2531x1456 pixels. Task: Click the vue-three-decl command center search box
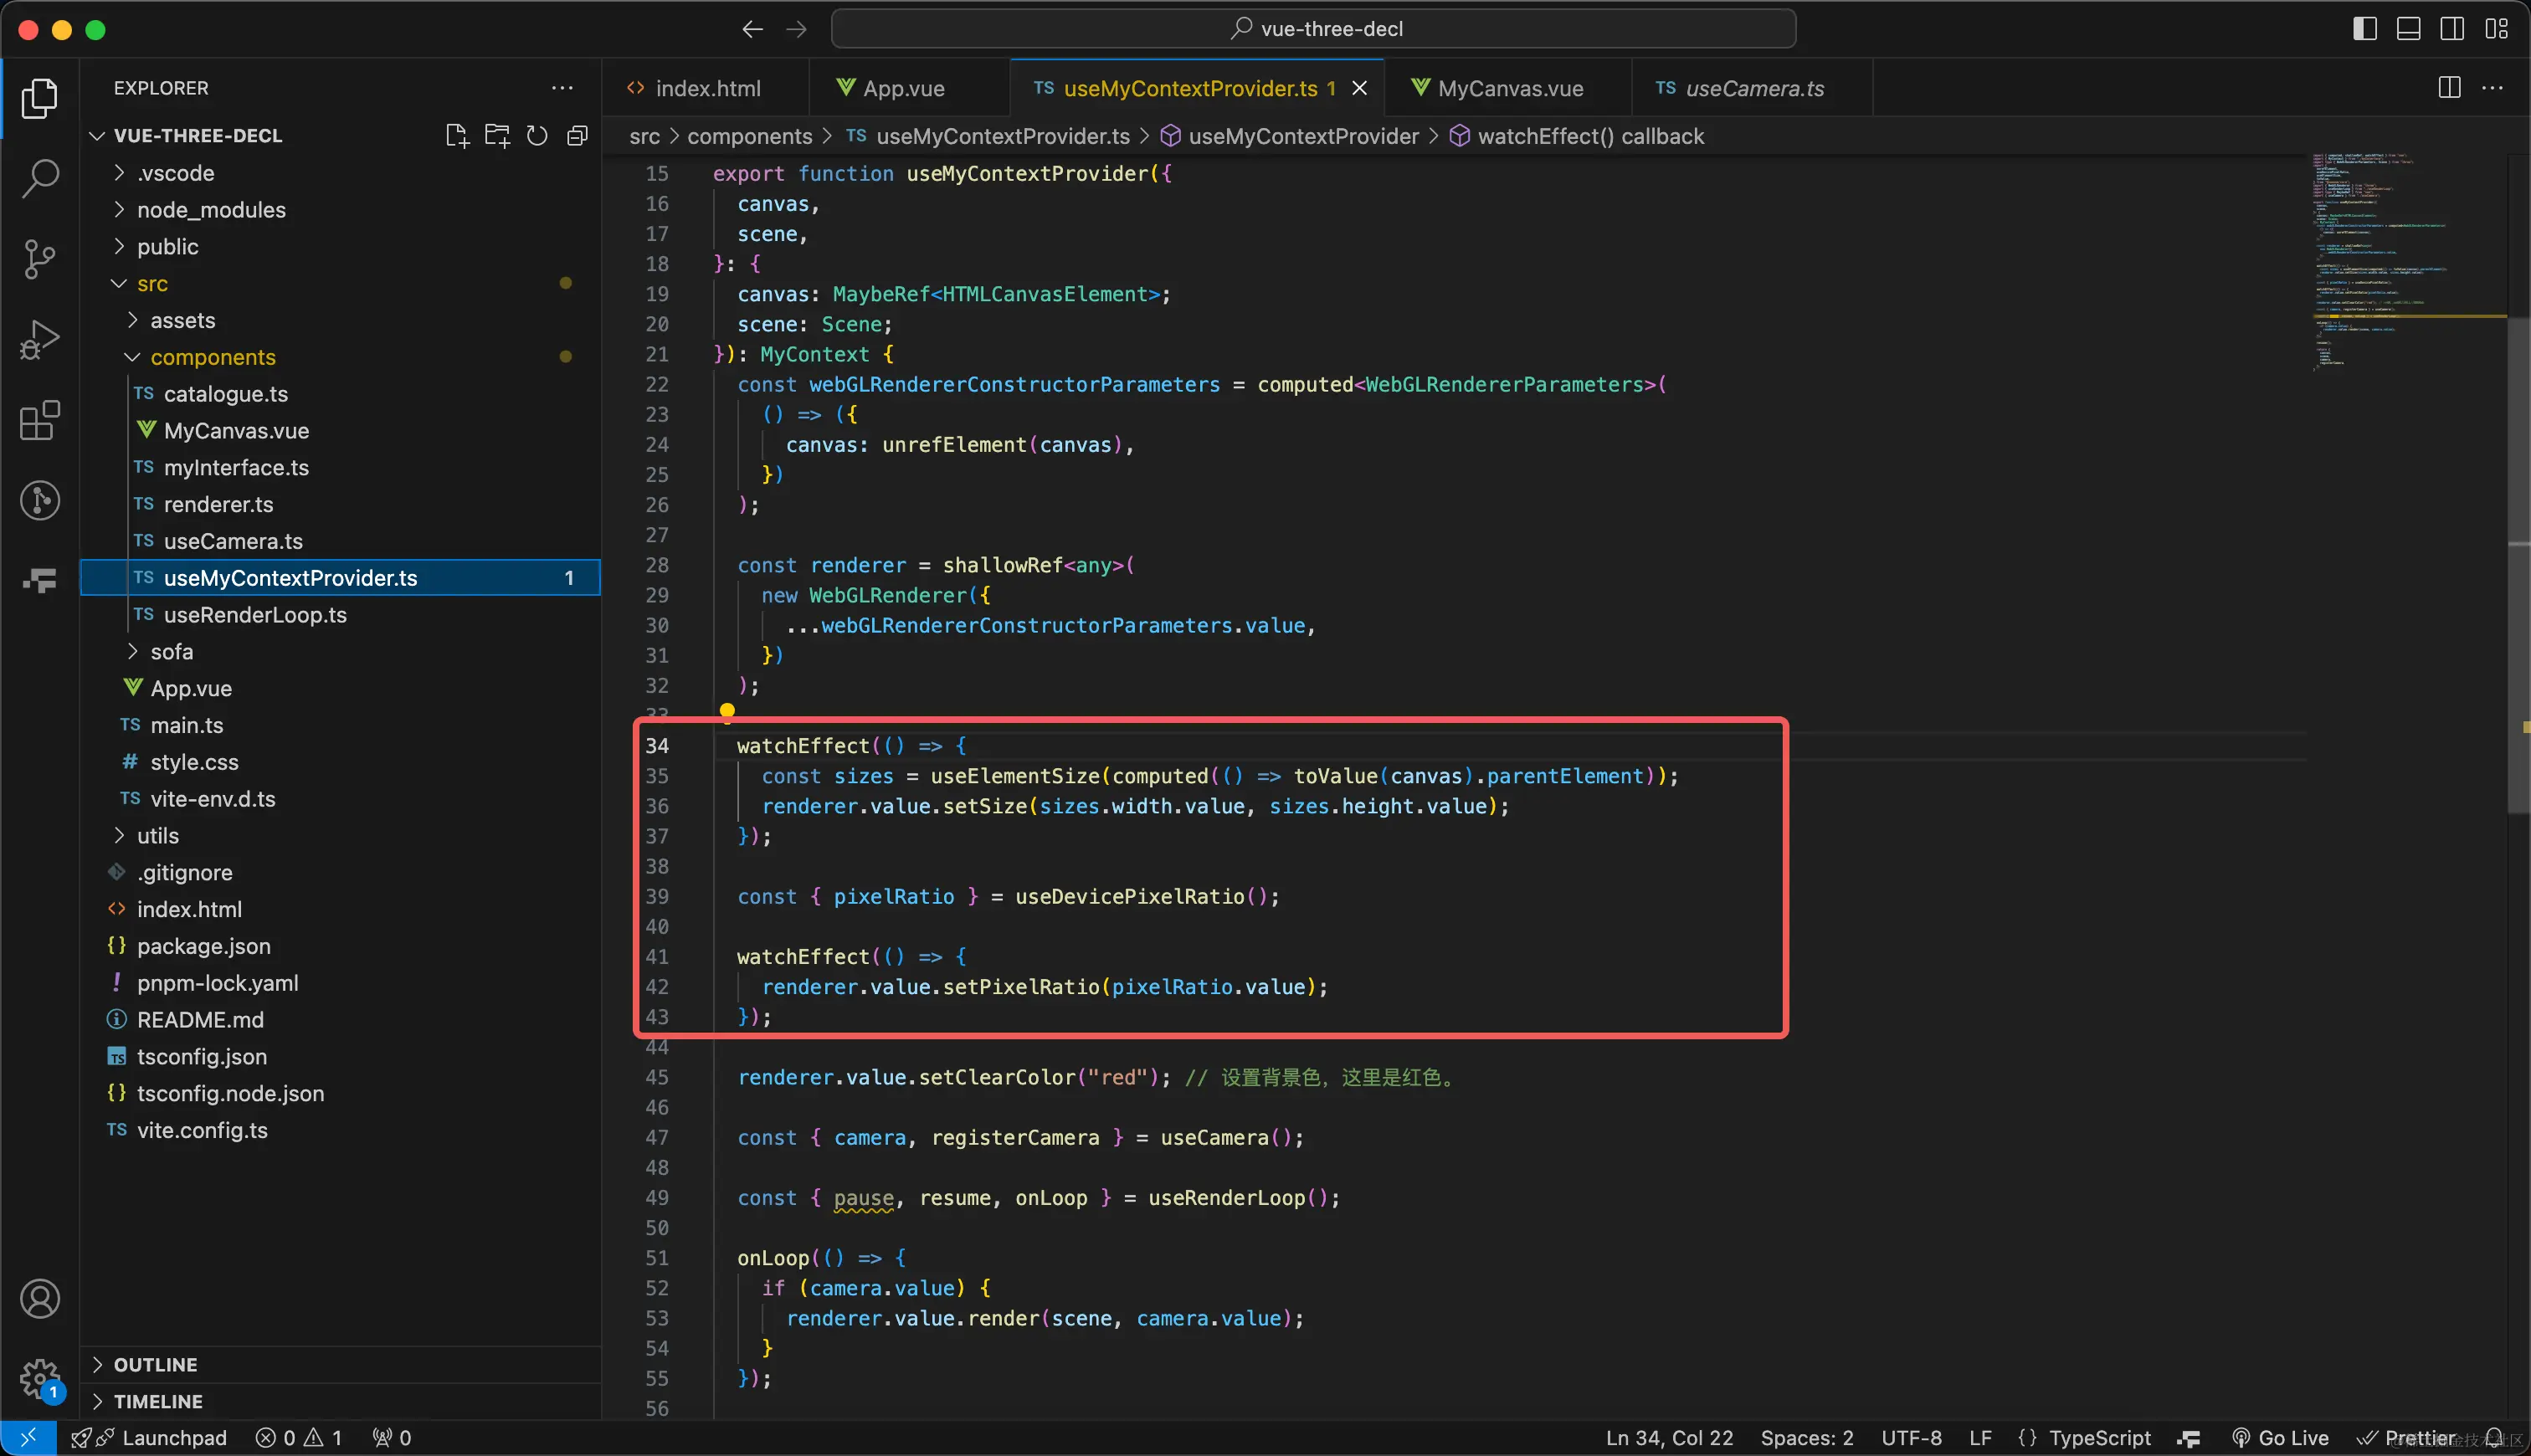[x=1313, y=29]
